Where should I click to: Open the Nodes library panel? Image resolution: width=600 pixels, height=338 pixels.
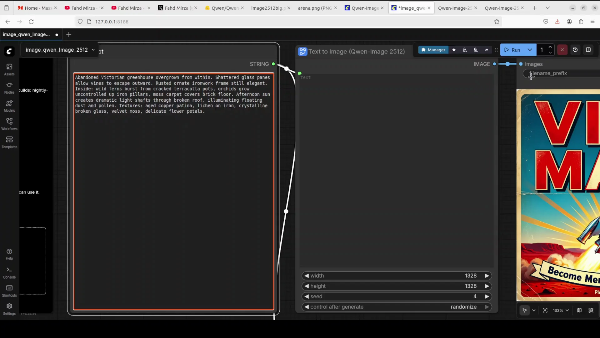9,87
